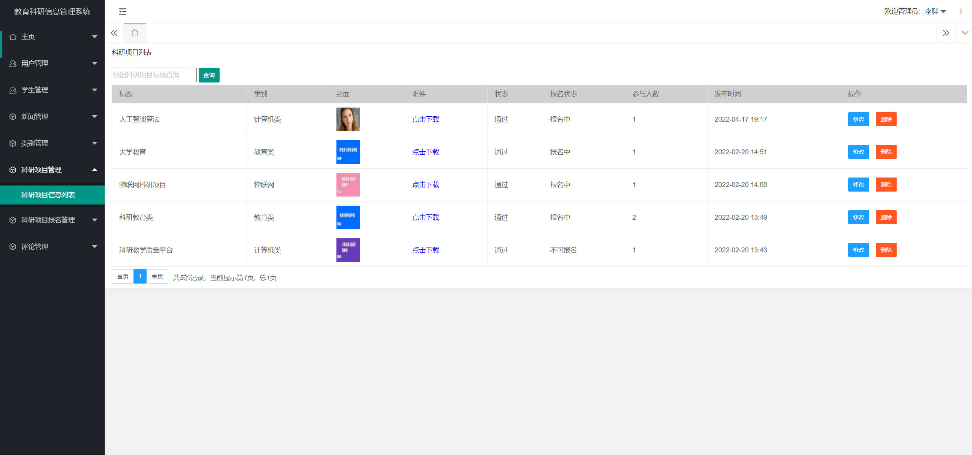Focus the project title search field
The height and width of the screenshot is (455, 972).
click(x=154, y=75)
